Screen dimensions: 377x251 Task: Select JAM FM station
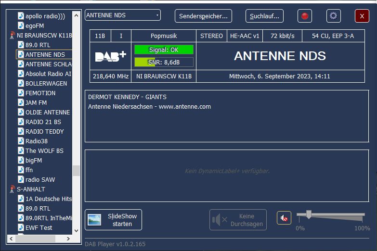tap(36, 102)
